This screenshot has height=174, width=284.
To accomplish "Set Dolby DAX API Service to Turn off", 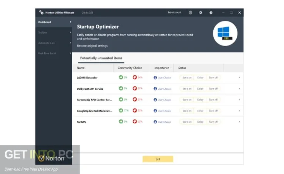I will coord(213,89).
